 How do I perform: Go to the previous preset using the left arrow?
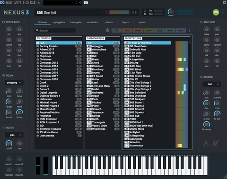click(x=133, y=12)
